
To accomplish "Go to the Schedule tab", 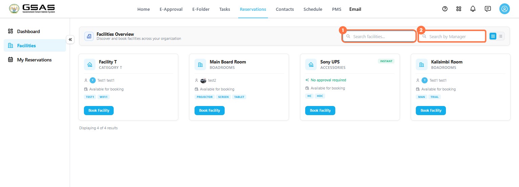I will pos(313,9).
